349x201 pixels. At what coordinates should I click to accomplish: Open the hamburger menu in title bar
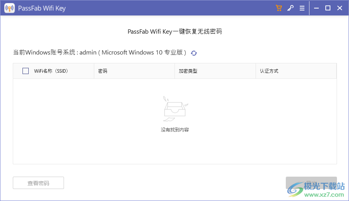point(302,8)
